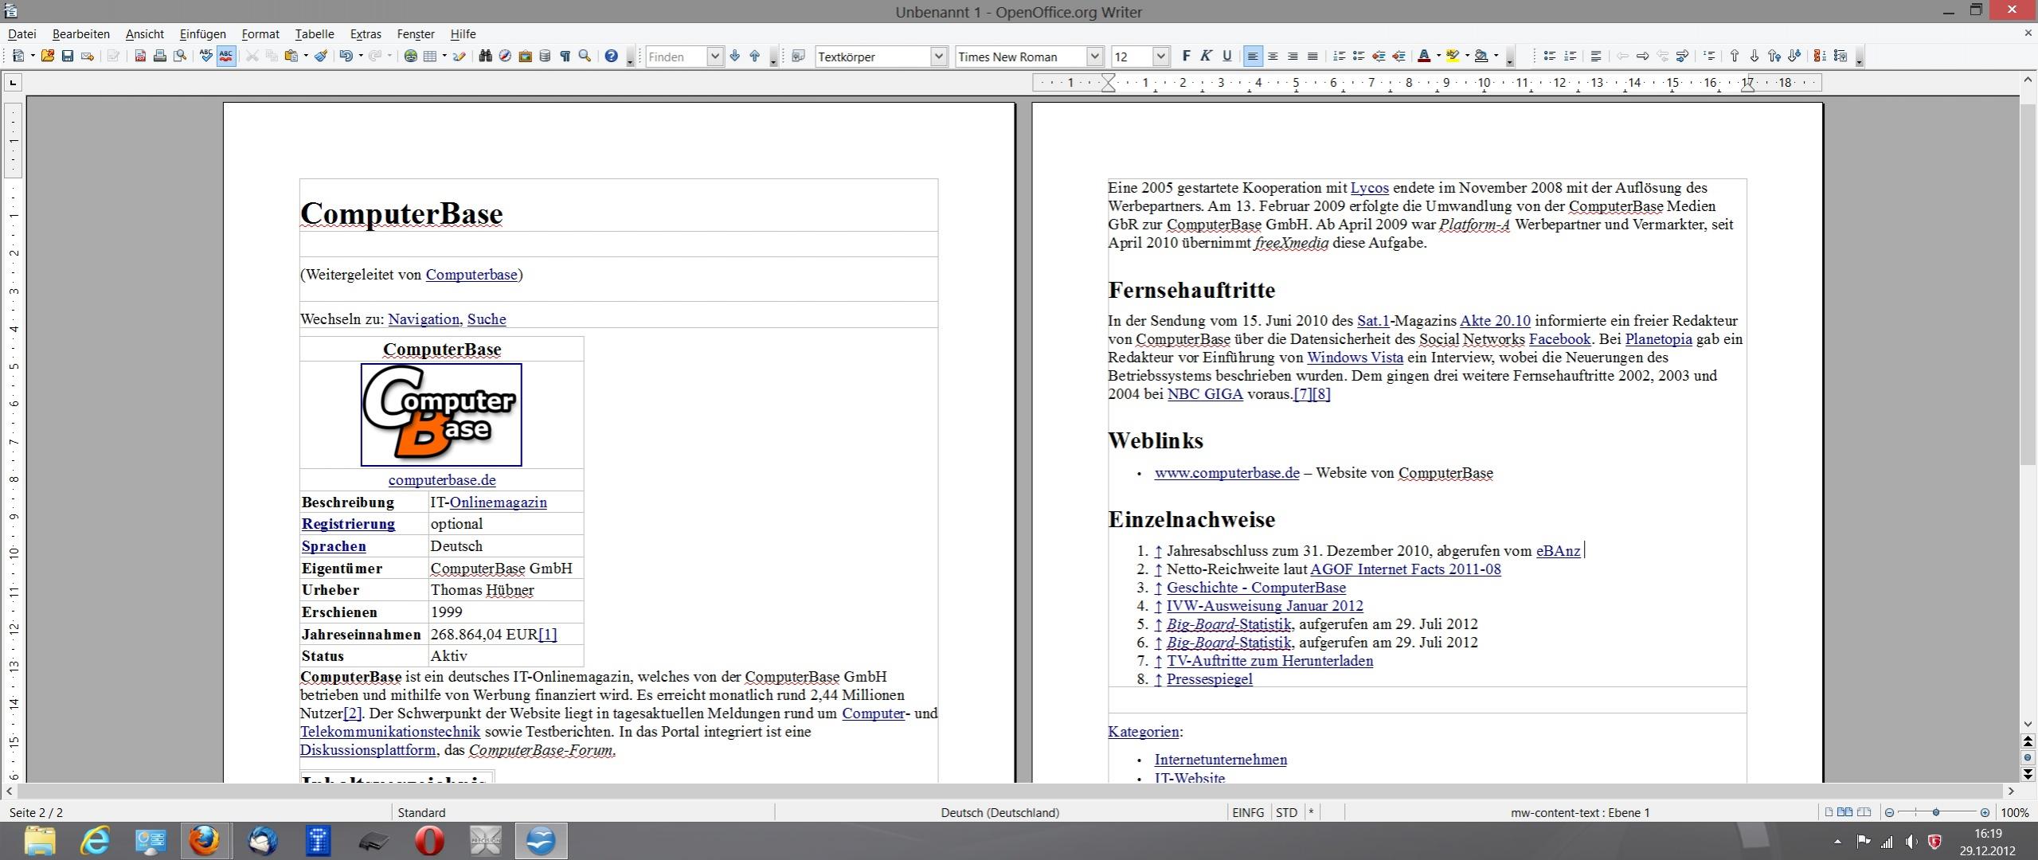Image resolution: width=2038 pixels, height=860 pixels.
Task: Toggle nonprinting characters pilcrow
Action: [565, 57]
